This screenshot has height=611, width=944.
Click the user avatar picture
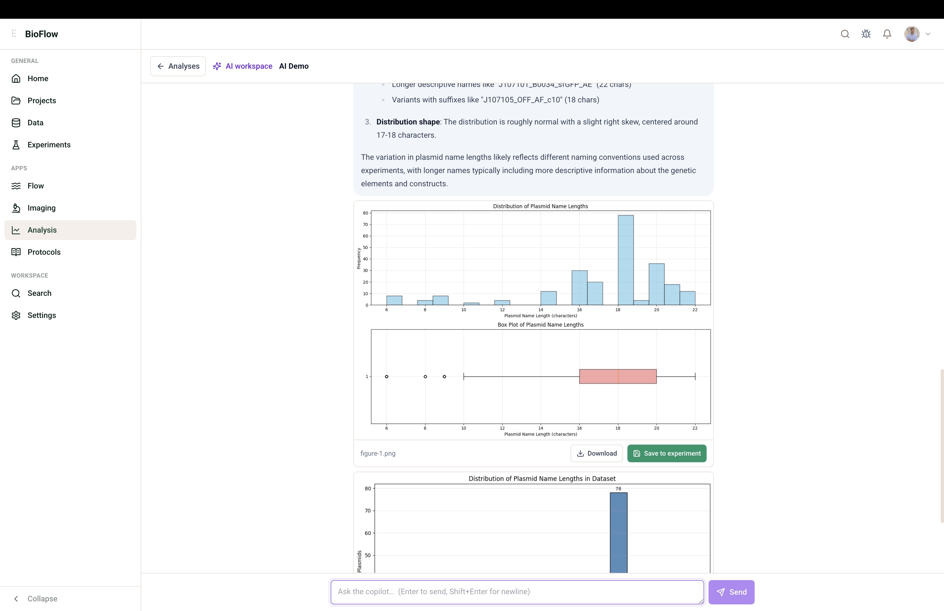pyautogui.click(x=912, y=34)
